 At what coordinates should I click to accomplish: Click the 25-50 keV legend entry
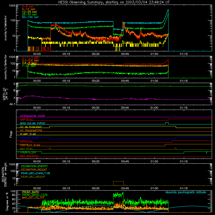[x=30, y=15]
